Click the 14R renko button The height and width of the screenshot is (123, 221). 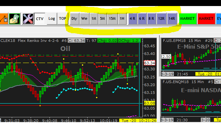172,19
